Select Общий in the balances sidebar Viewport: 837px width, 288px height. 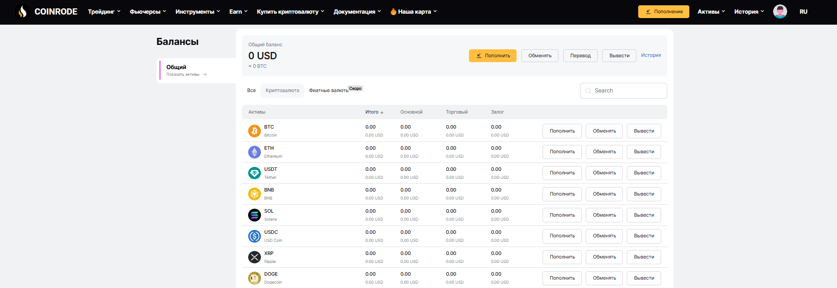point(176,67)
